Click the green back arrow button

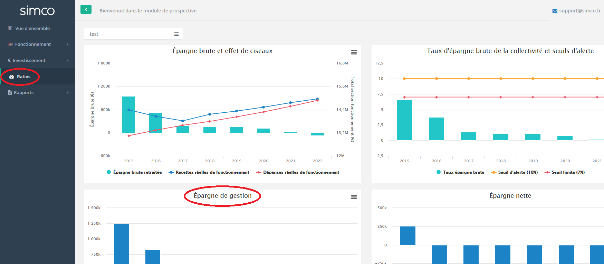(x=86, y=10)
